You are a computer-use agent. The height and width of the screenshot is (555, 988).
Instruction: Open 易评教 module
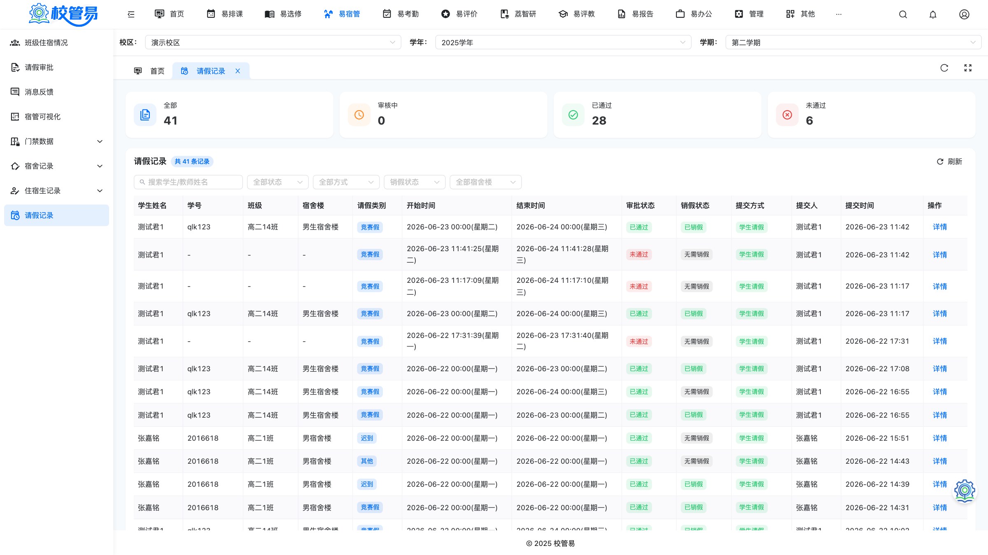coord(577,14)
